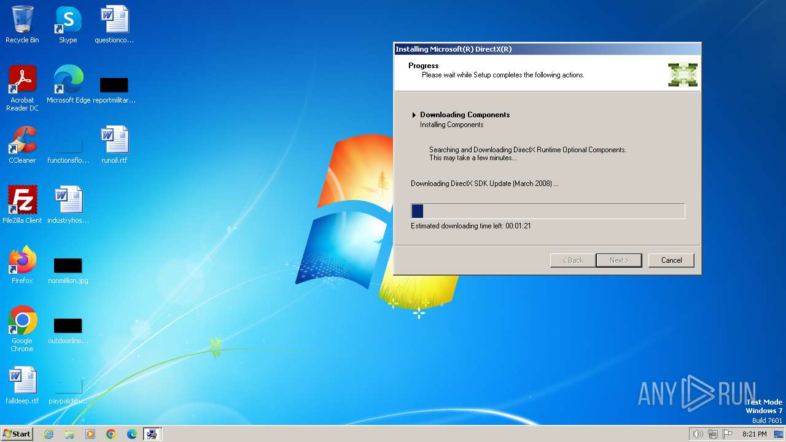
Task: Select the nonmillion.jpg image file
Action: click(x=68, y=270)
